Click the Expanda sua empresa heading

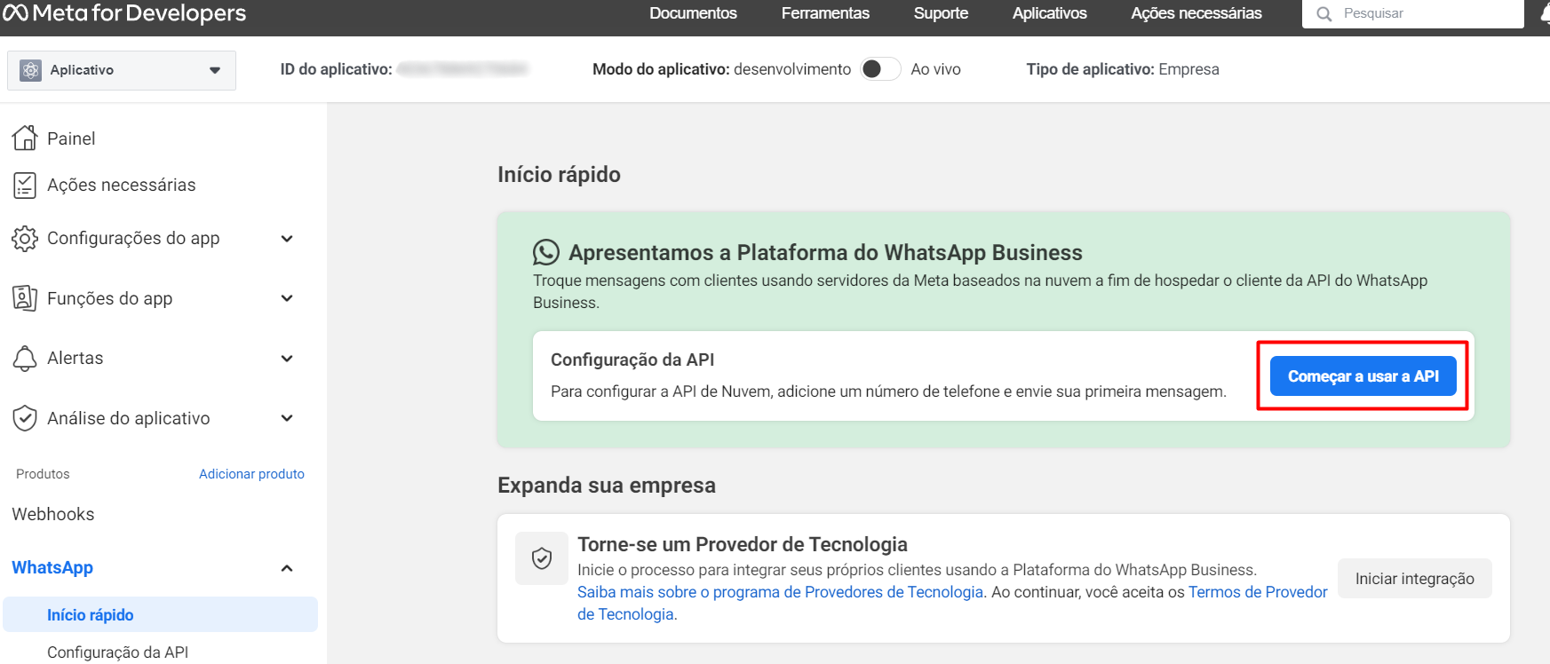point(607,486)
